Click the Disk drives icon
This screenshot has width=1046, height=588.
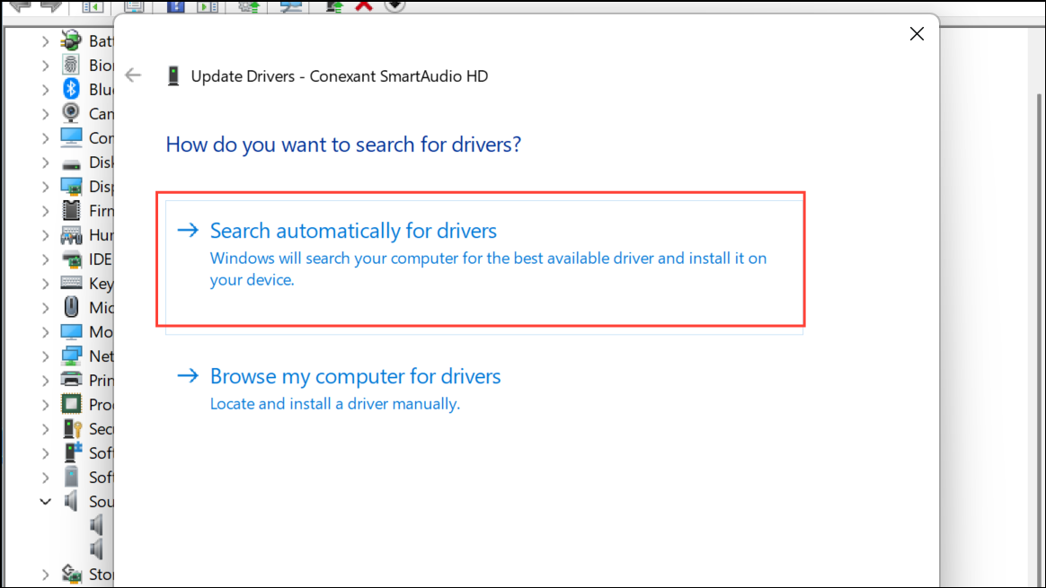coord(71,163)
